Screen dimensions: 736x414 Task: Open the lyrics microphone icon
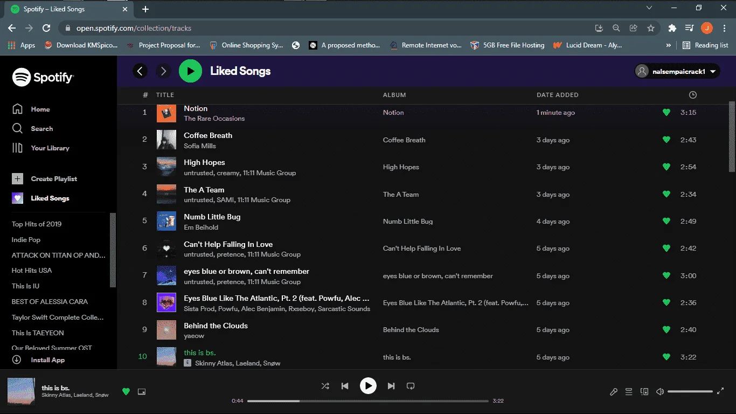(614, 392)
